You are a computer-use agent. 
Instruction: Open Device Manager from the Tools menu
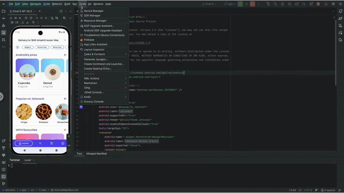(94, 11)
